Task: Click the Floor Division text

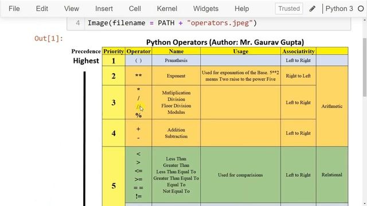Action: [x=176, y=106]
